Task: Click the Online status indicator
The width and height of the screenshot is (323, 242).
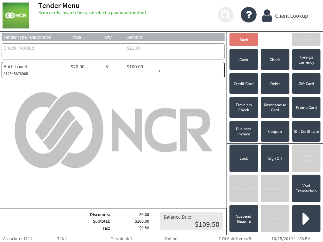Action: 171,239
